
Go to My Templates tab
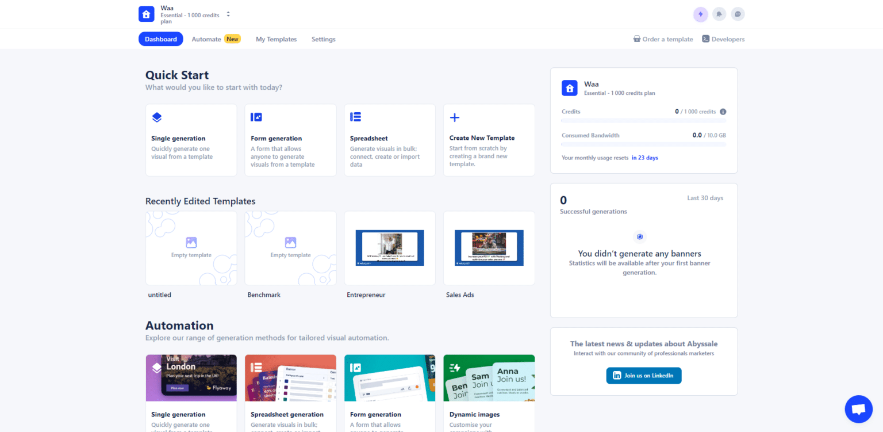point(276,39)
